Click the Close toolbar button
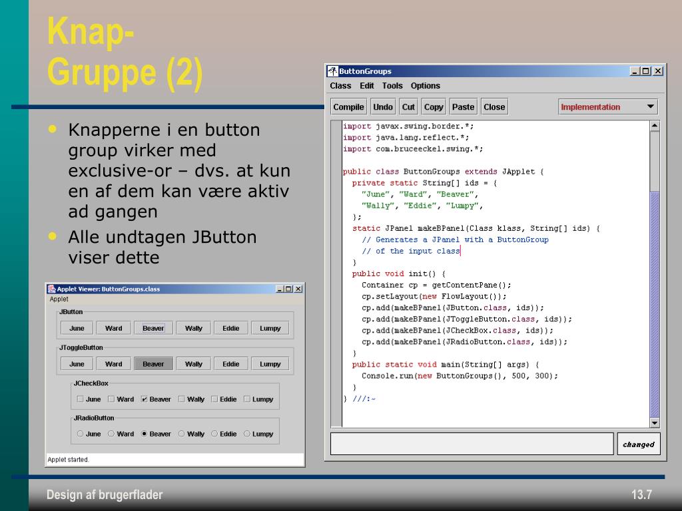The width and height of the screenshot is (682, 511). (494, 107)
